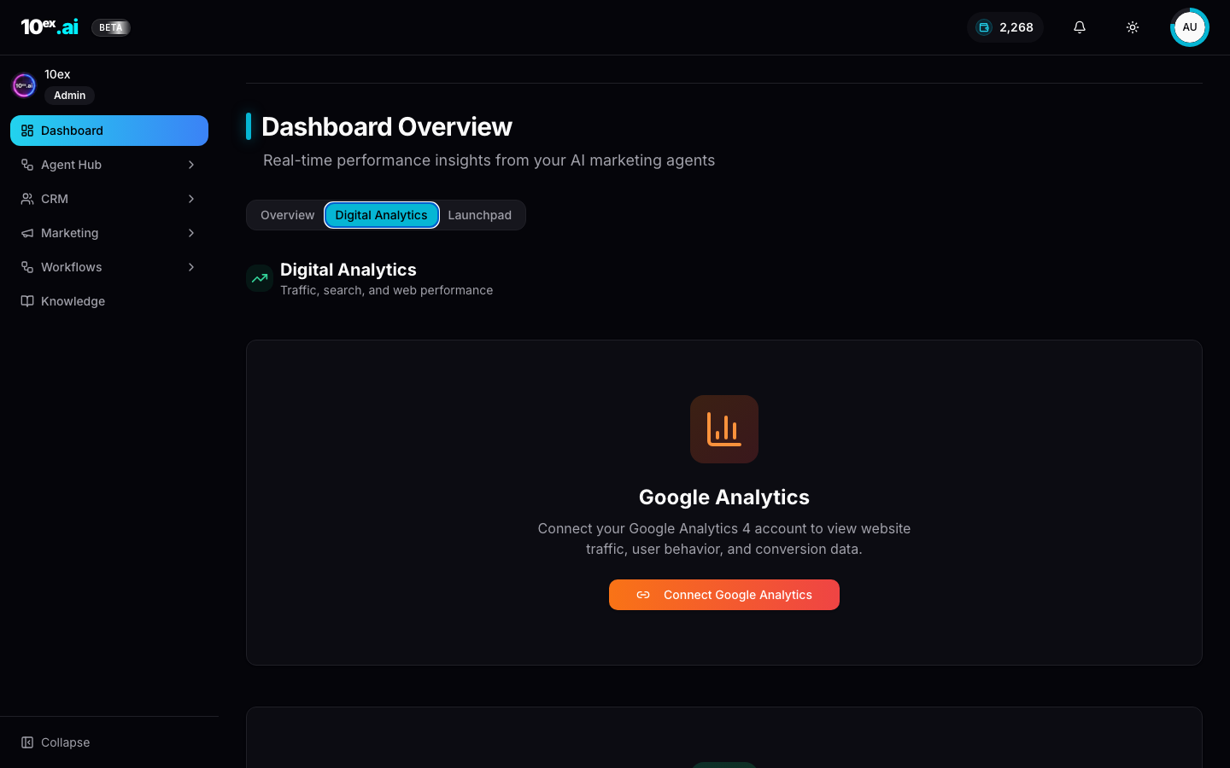Go to Dashboard in sidebar
Viewport: 1230px width, 768px height.
point(109,131)
